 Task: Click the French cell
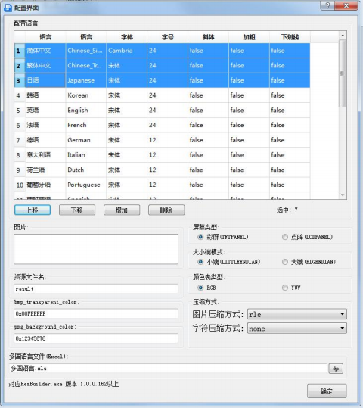point(86,125)
